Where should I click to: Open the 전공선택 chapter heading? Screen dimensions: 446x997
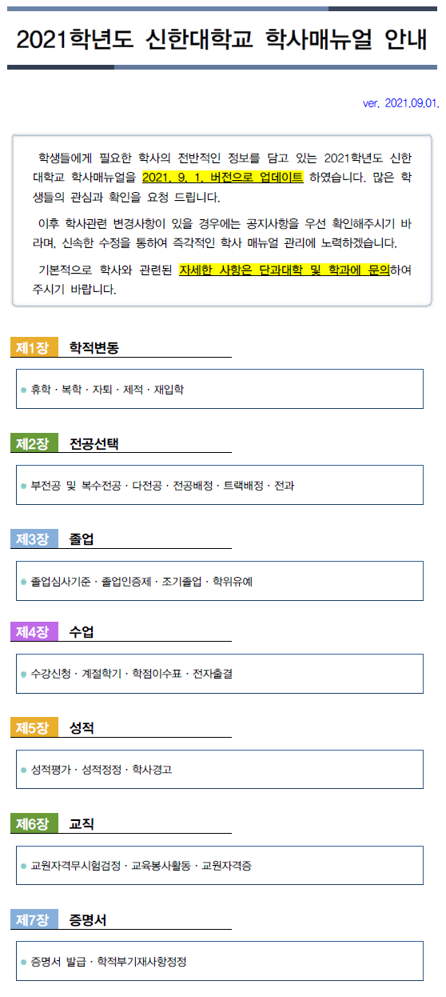[94, 443]
